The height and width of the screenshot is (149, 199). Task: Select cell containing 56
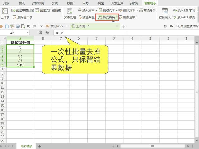click(x=20, y=56)
